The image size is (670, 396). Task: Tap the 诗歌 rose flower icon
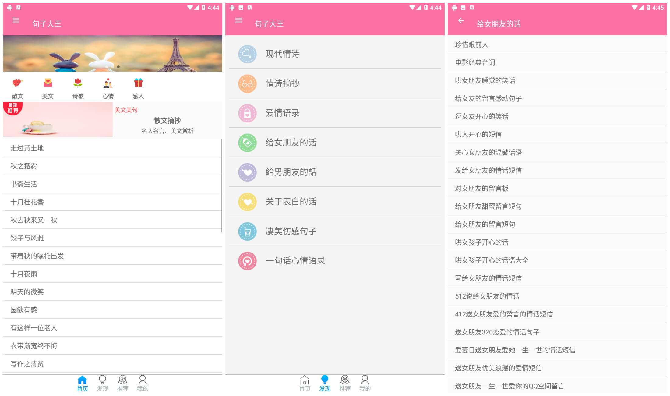coord(78,83)
